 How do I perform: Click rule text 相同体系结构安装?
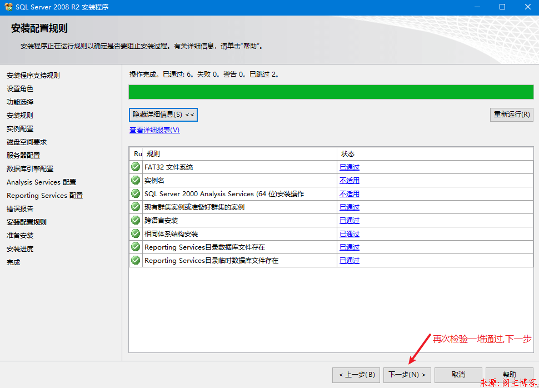point(171,234)
